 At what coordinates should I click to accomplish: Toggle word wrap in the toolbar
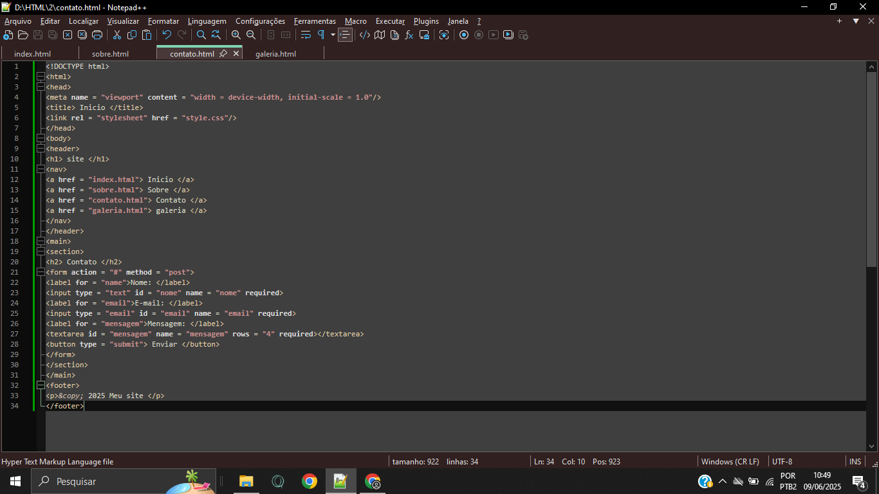pyautogui.click(x=306, y=35)
